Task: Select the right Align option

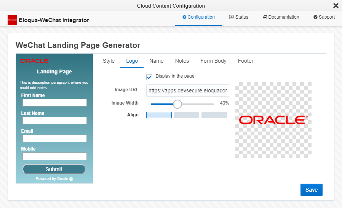Action: 214,115
